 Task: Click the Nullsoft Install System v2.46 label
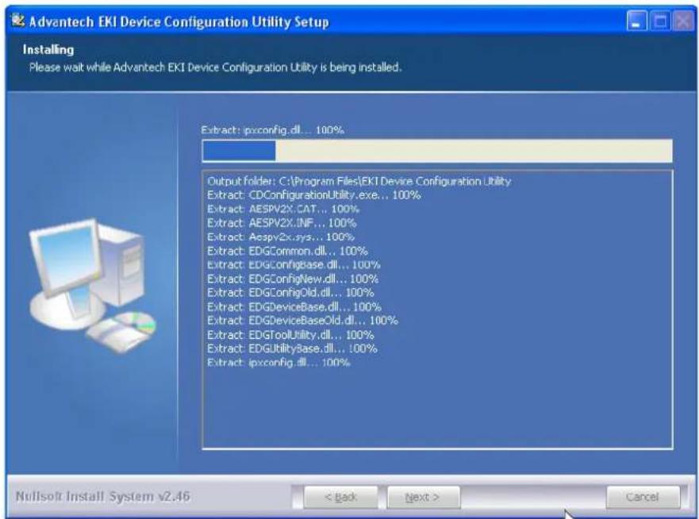102,496
